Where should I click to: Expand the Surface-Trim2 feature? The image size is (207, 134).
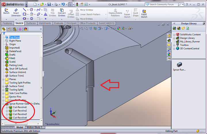3,86
